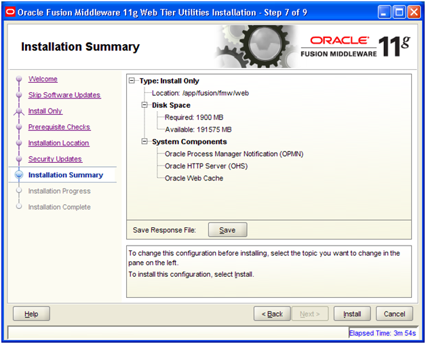Click the configuration change instructions text
The width and height of the screenshot is (426, 344).
(264, 258)
